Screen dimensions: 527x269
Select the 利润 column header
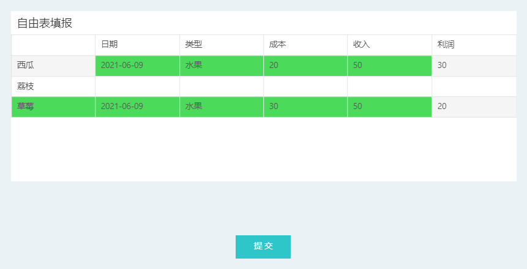(474, 45)
